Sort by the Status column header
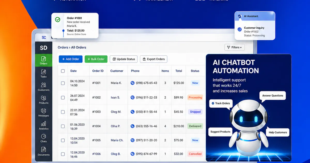Screen dimensions: 310x163 coord(195,71)
